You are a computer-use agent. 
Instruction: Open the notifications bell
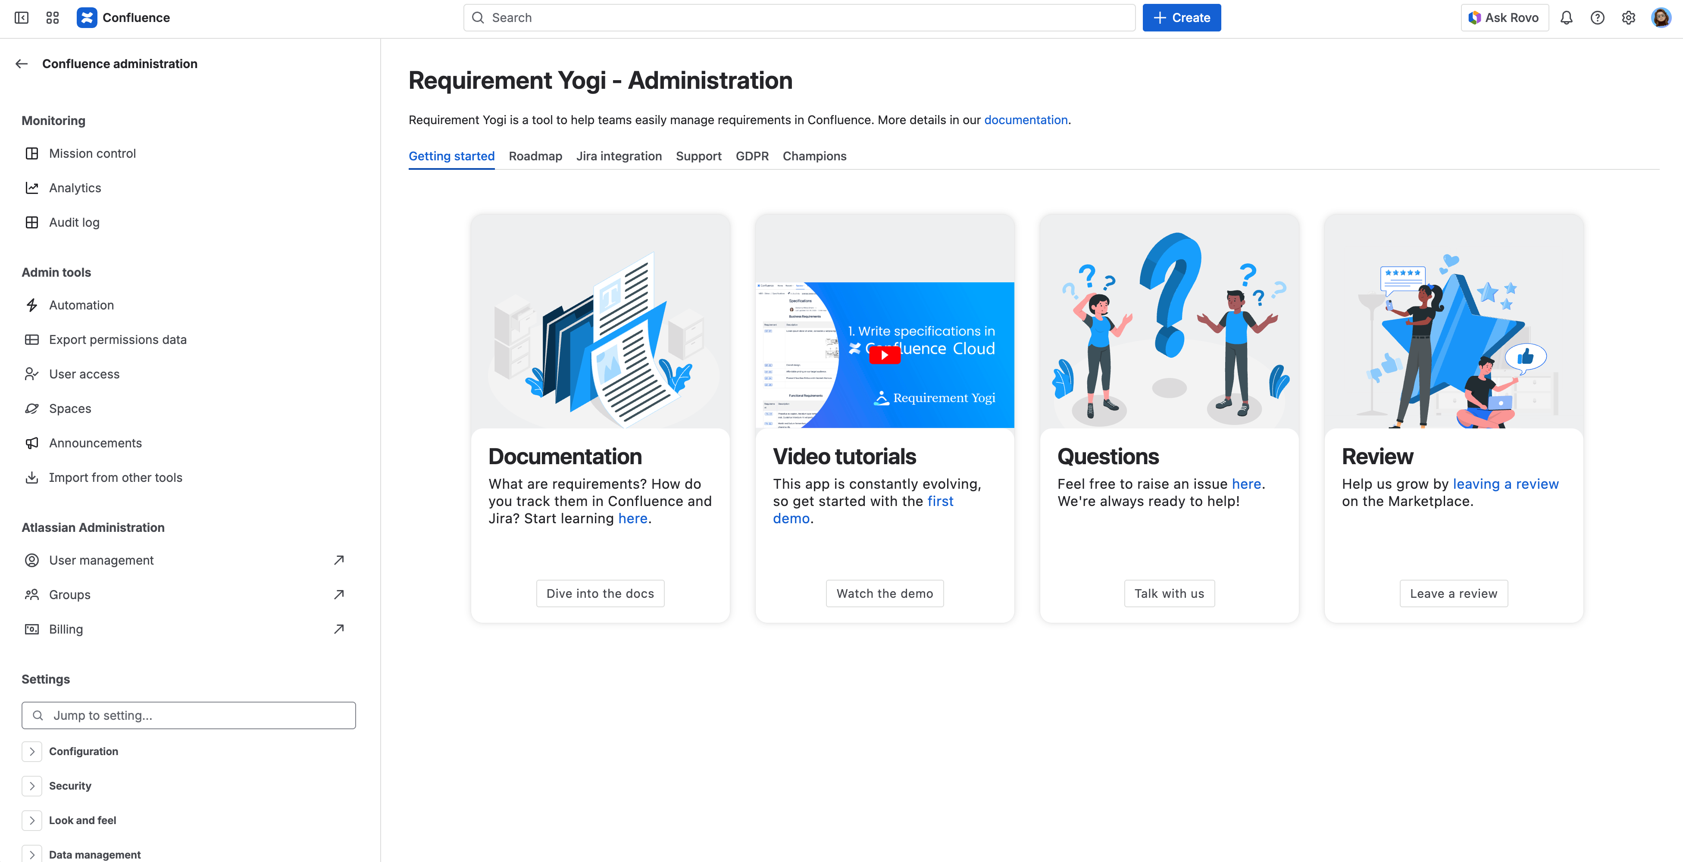point(1567,18)
